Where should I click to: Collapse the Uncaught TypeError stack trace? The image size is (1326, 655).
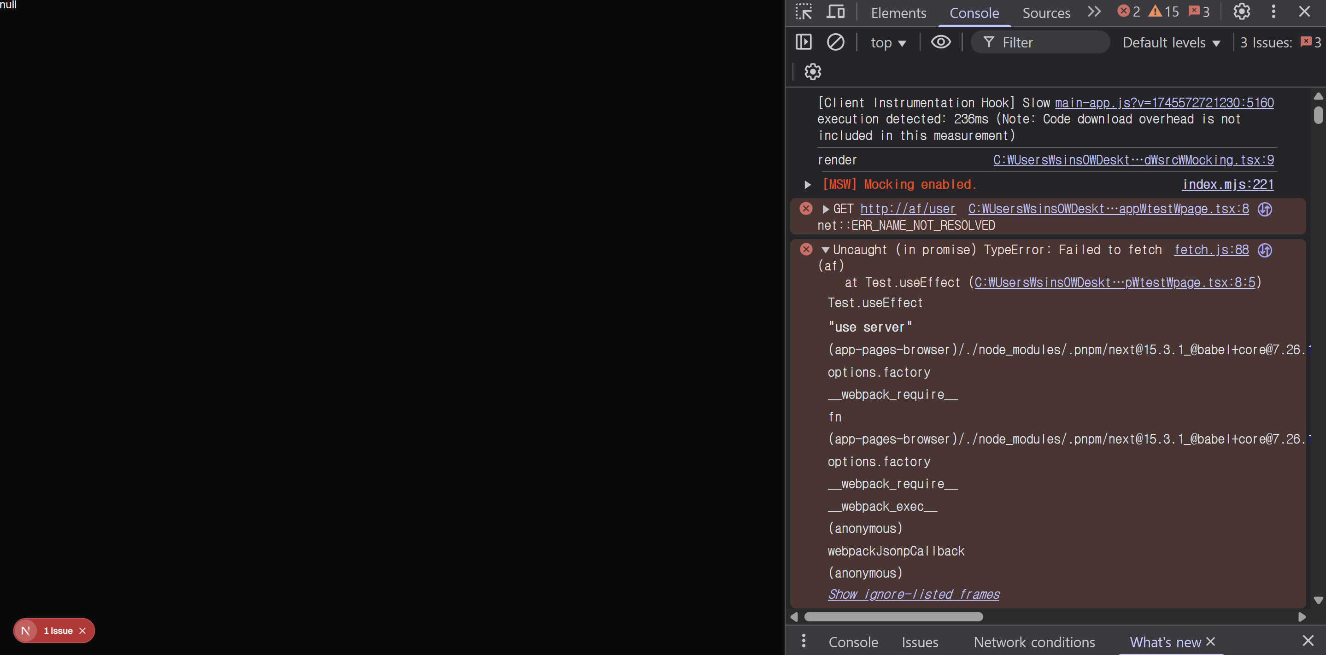tap(825, 250)
